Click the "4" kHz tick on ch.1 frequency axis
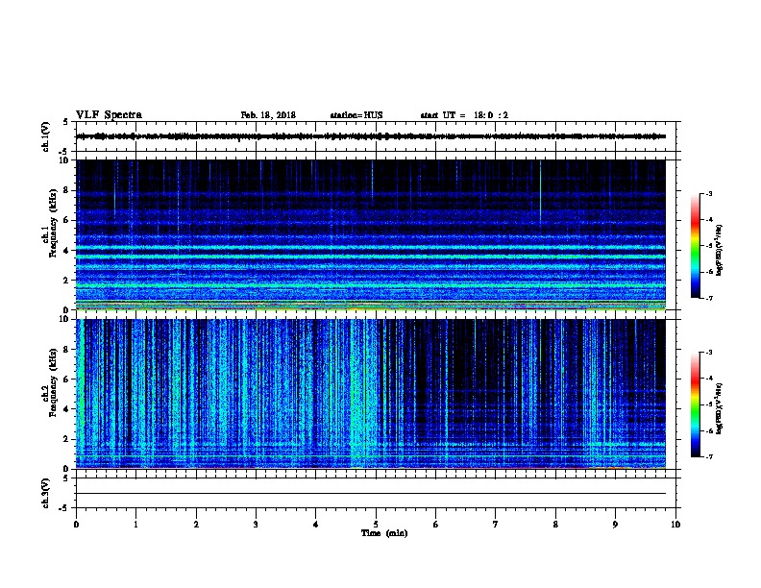Image resolution: width=761 pixels, height=588 pixels. [x=66, y=251]
